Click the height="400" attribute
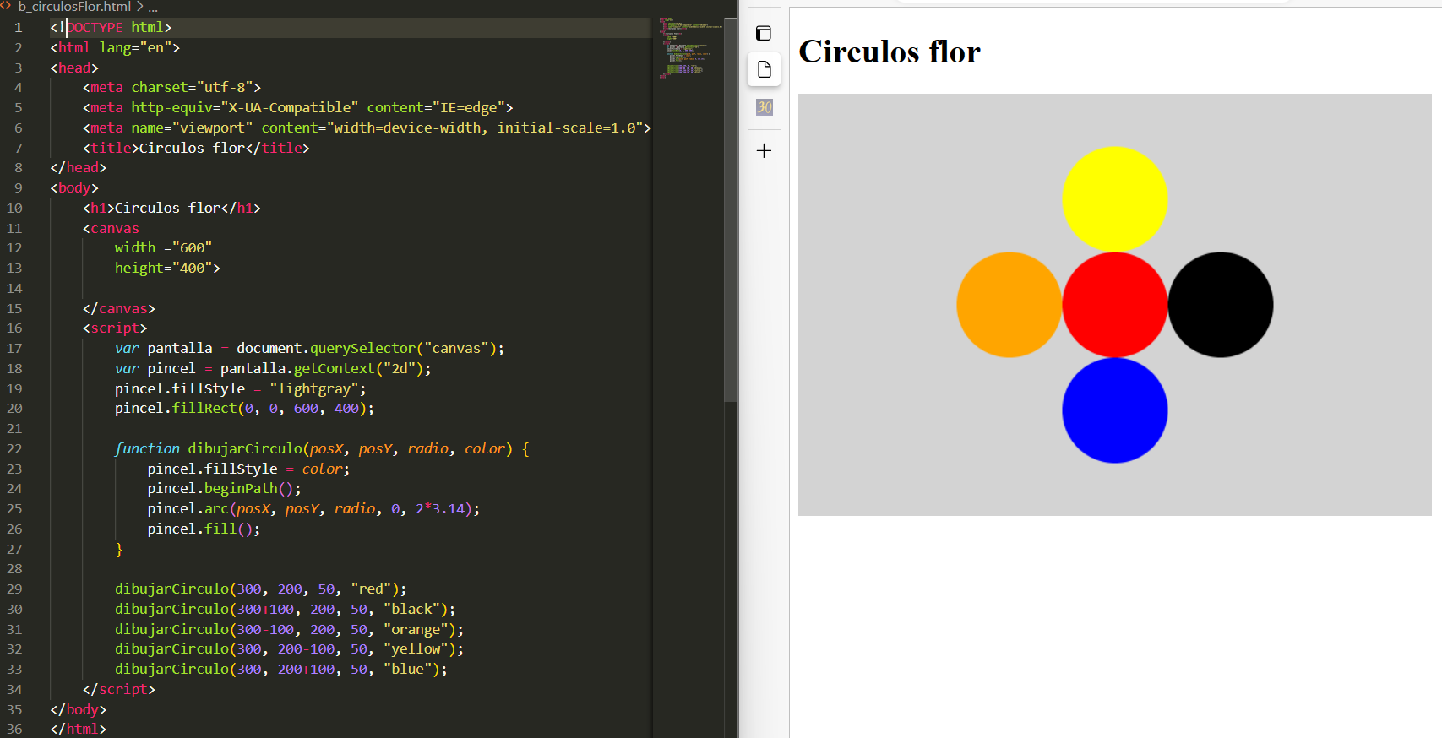 pos(167,269)
